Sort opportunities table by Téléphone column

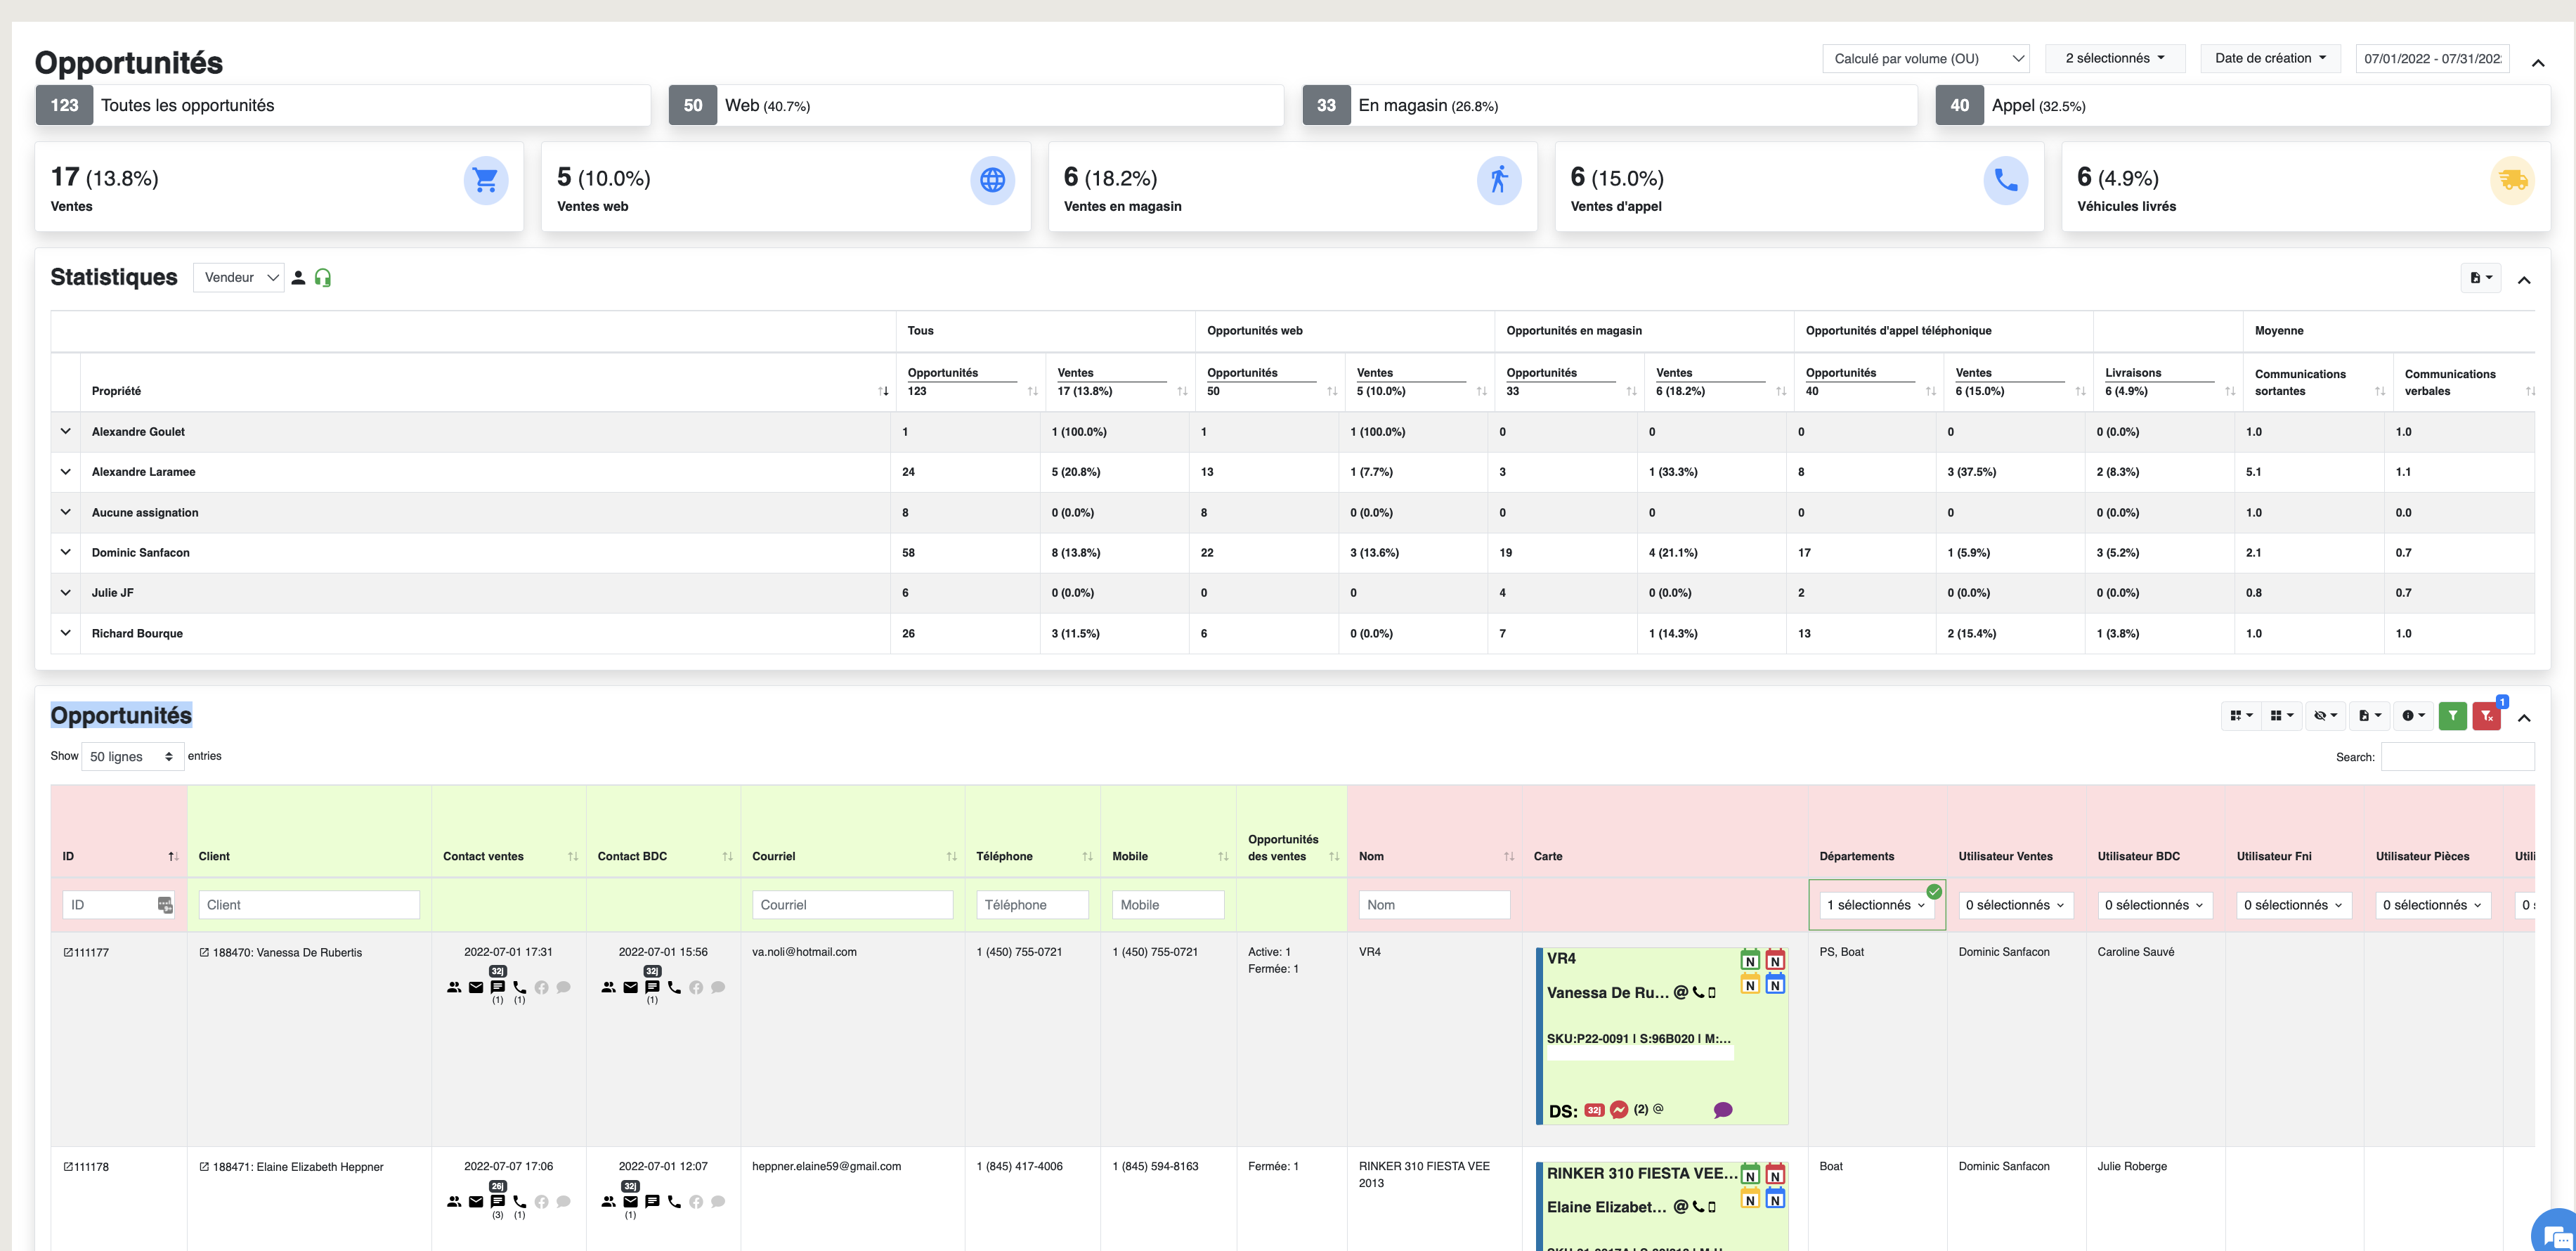[1087, 856]
